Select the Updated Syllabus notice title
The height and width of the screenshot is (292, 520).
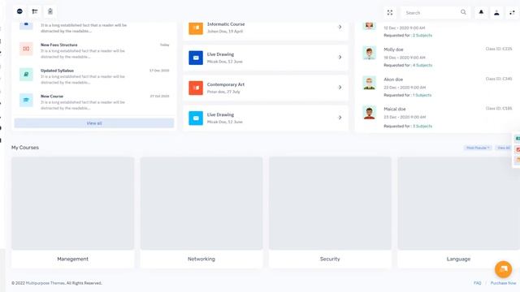point(57,71)
